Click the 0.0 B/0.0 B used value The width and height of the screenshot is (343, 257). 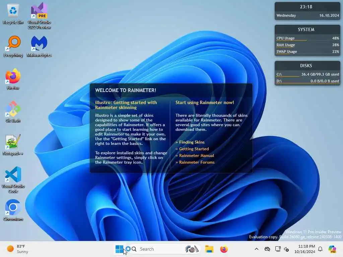point(325,81)
